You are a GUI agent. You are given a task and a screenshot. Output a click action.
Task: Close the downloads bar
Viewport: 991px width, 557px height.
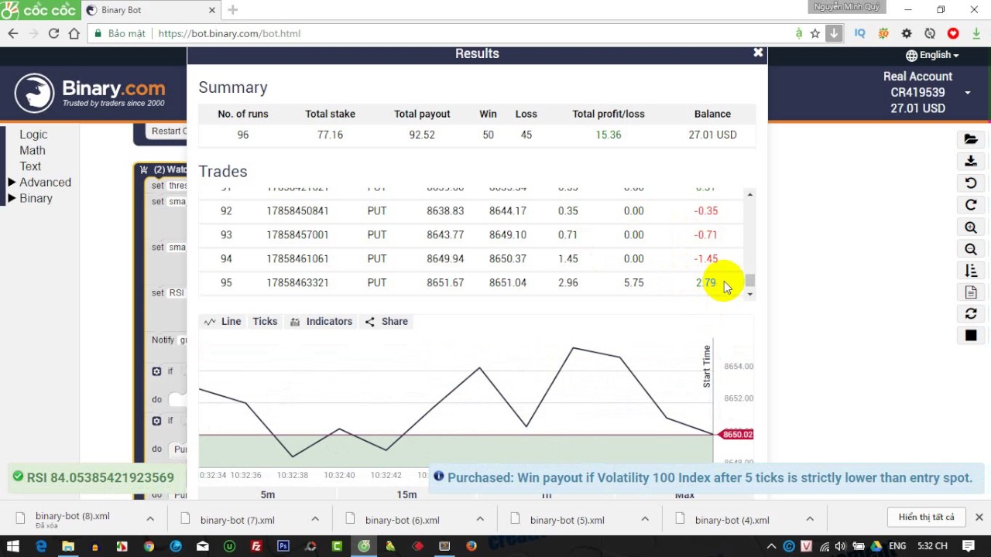(979, 517)
